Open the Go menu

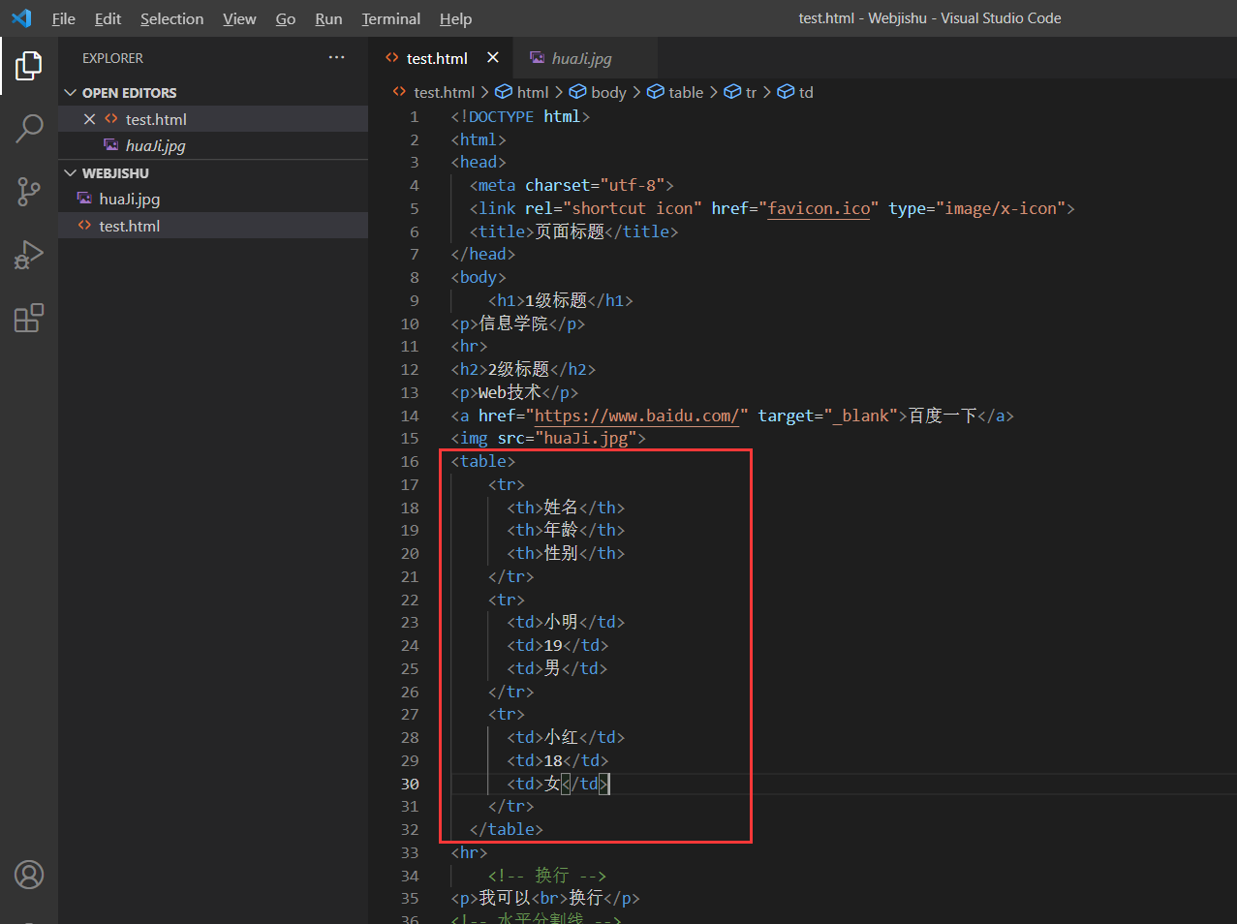(286, 18)
